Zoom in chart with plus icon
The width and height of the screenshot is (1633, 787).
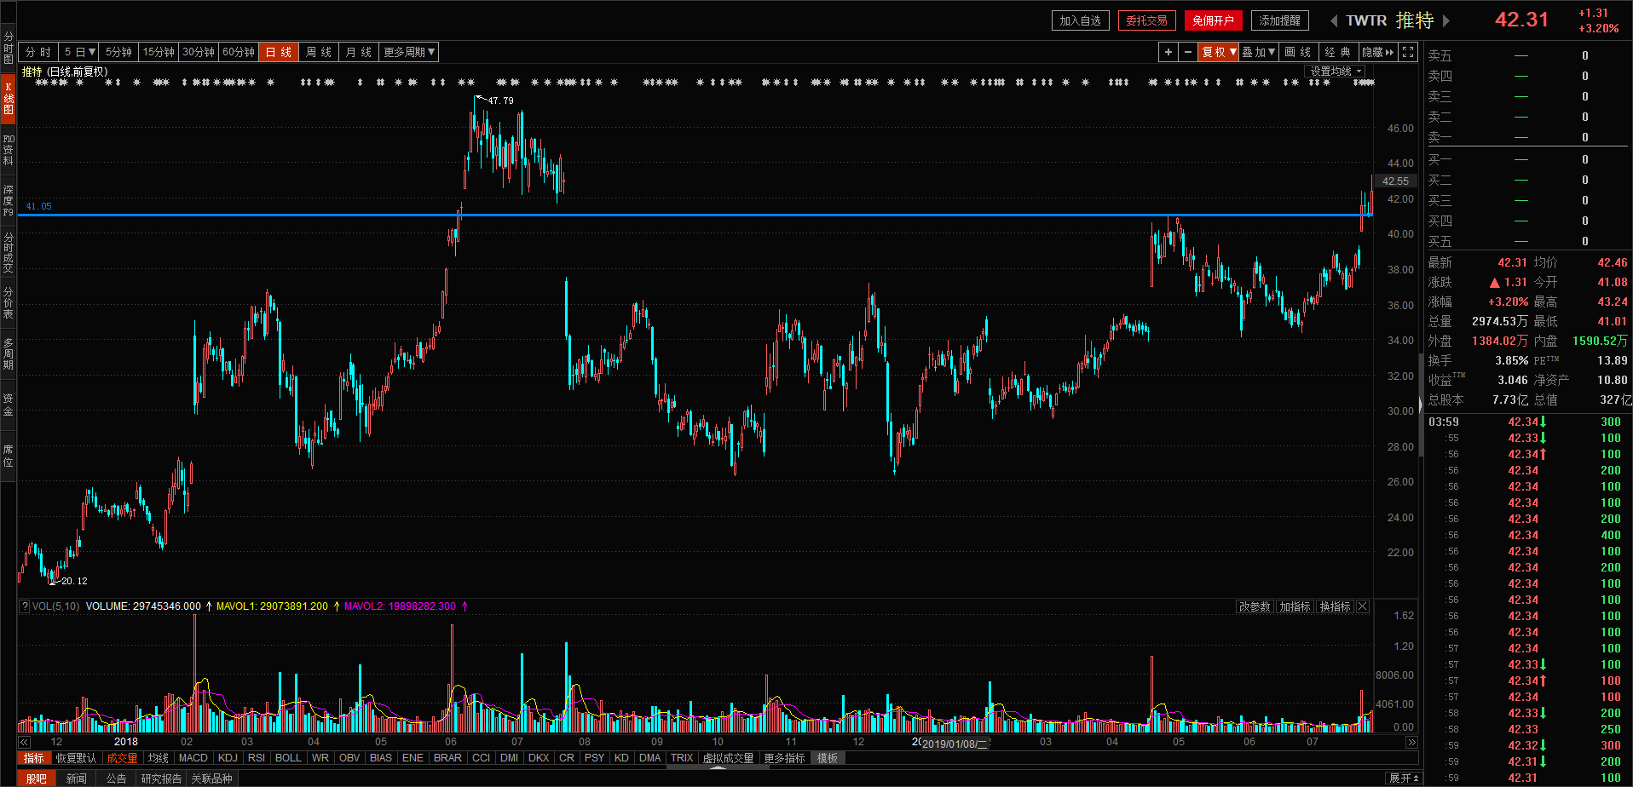(x=1168, y=52)
